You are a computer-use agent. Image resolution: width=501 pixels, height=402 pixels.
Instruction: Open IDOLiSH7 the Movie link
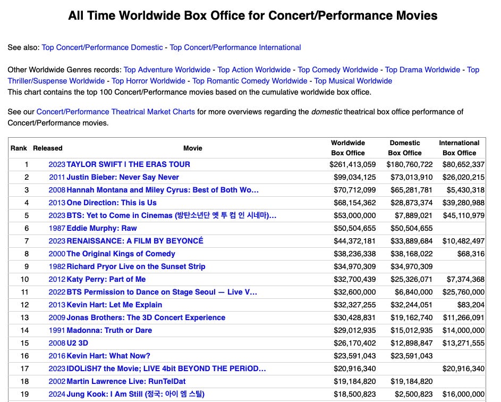click(166, 368)
